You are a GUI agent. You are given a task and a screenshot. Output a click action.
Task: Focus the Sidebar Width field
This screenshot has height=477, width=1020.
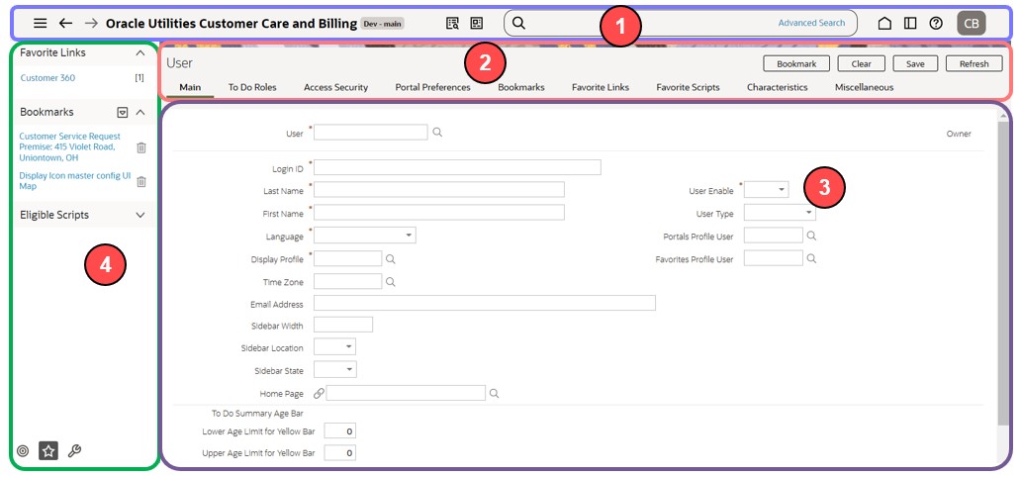(343, 325)
